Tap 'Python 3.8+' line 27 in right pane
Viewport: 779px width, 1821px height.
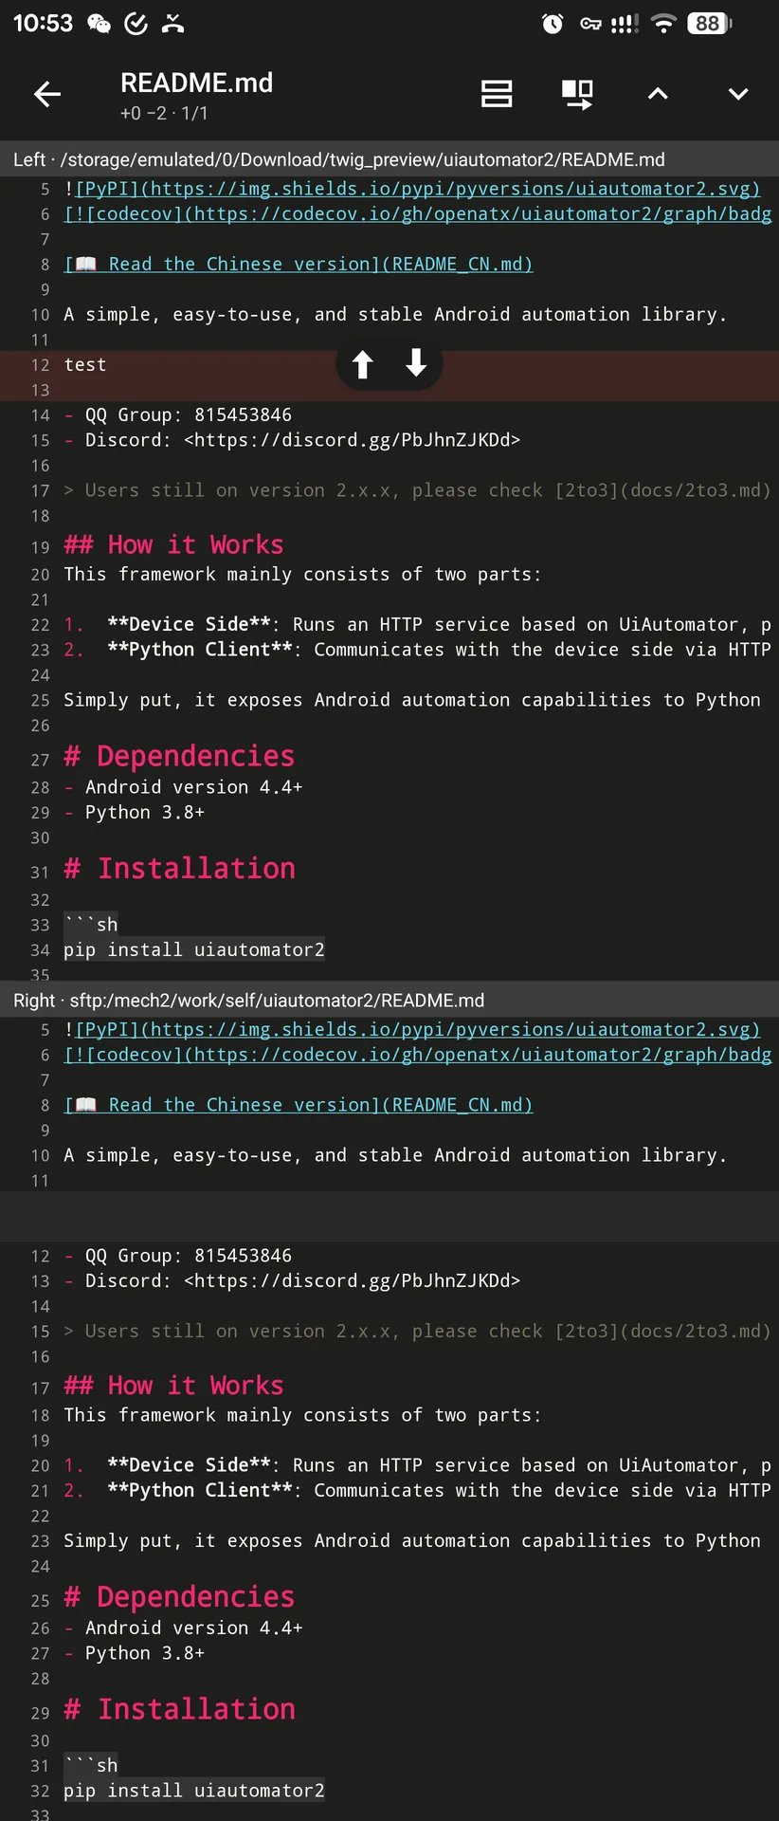[135, 1653]
